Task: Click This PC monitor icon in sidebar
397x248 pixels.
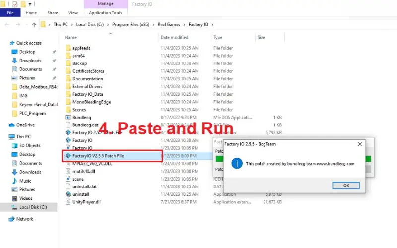Action: click(x=11, y=137)
